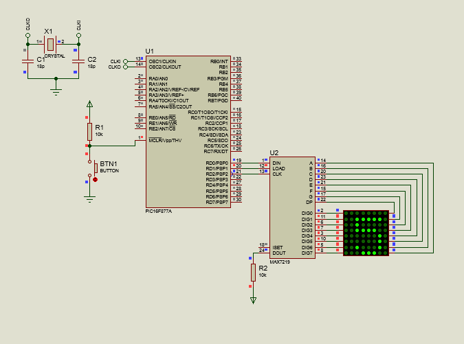Select the U2 MAX7219 chip body
This screenshot has width=464, height=344.
(x=292, y=208)
